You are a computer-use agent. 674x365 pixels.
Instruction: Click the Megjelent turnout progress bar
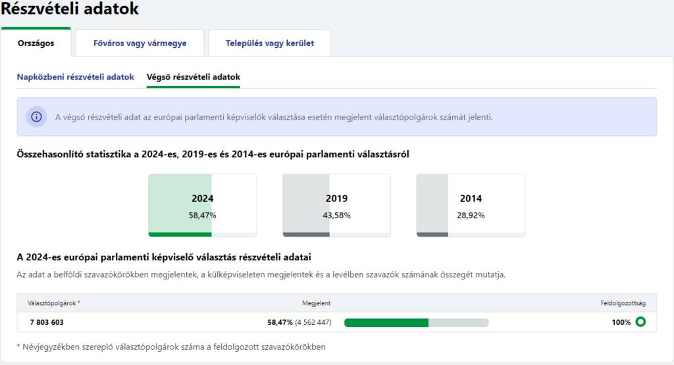[x=416, y=322]
